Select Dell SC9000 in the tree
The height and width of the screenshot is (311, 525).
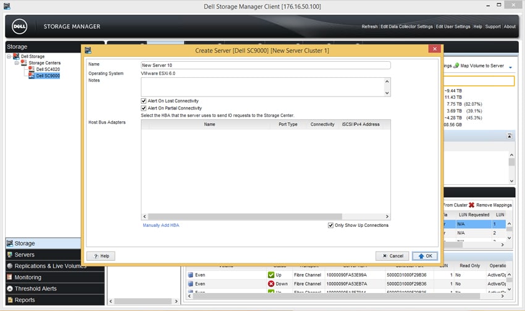click(48, 75)
